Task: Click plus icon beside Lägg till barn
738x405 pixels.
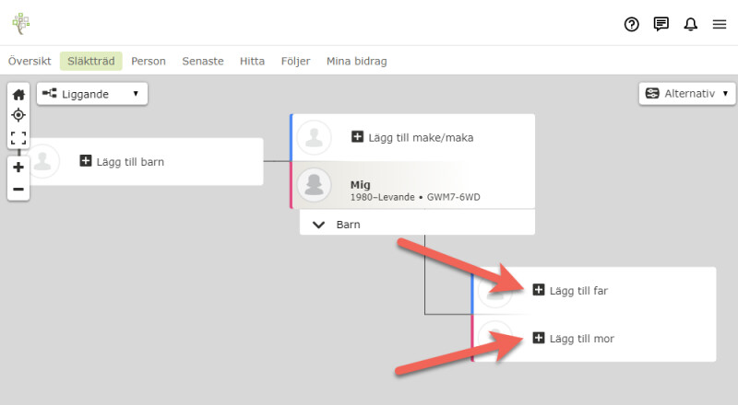Action: pos(85,161)
